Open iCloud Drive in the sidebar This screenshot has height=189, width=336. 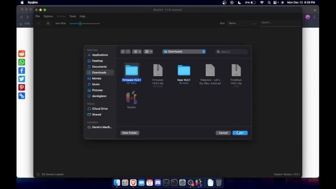click(100, 109)
